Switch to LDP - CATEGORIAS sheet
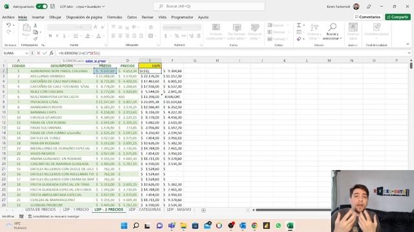 tap(145, 209)
